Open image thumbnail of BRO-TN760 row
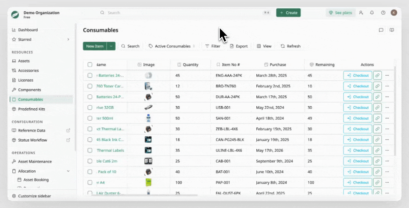Viewport: 409px width, 208px height. tap(148, 86)
